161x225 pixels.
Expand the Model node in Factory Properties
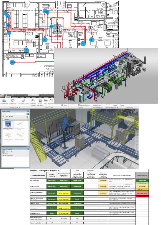coord(3,154)
